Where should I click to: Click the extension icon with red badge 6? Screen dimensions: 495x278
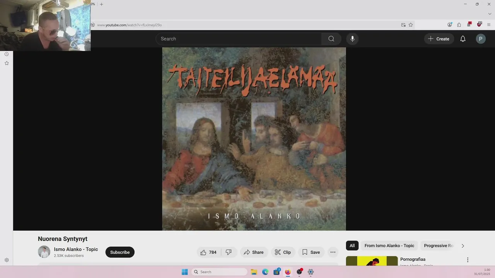tap(469, 24)
